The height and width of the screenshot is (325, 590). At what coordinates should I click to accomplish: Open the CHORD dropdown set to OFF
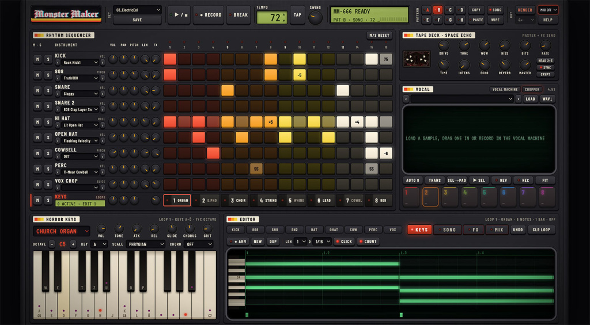point(199,244)
